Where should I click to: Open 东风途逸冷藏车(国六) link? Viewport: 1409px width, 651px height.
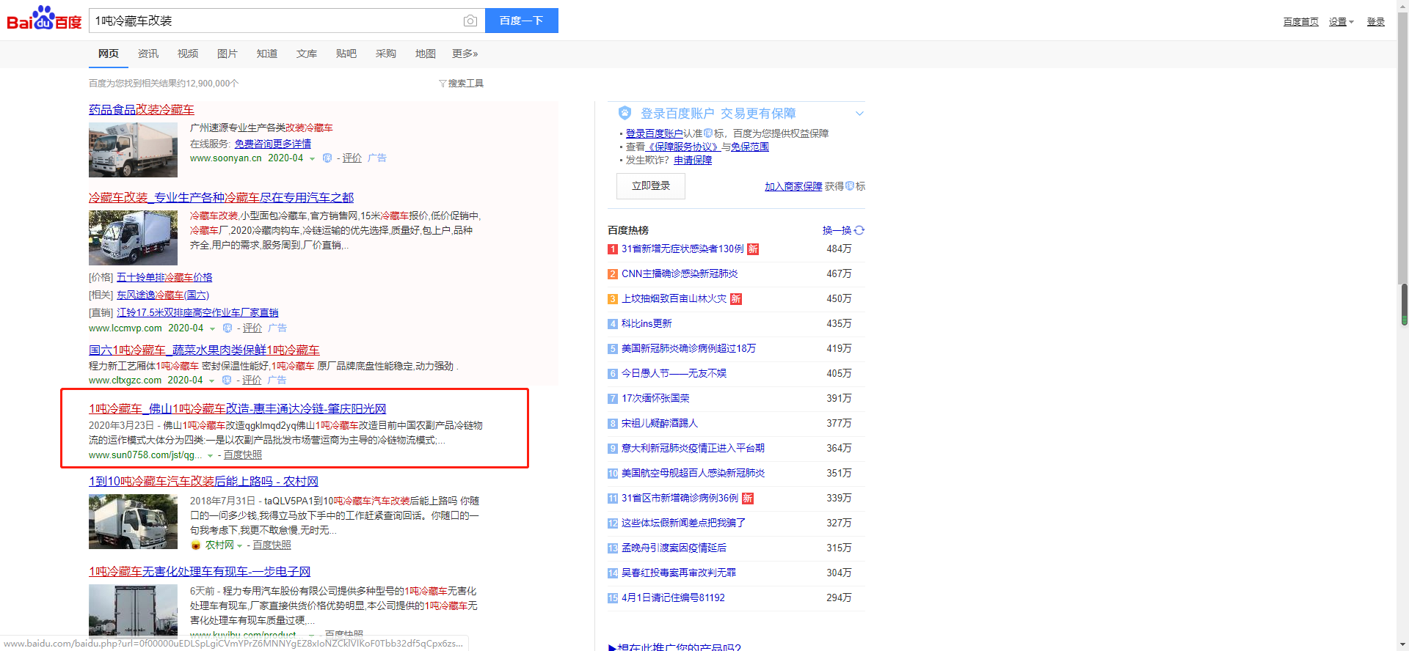pyautogui.click(x=163, y=295)
